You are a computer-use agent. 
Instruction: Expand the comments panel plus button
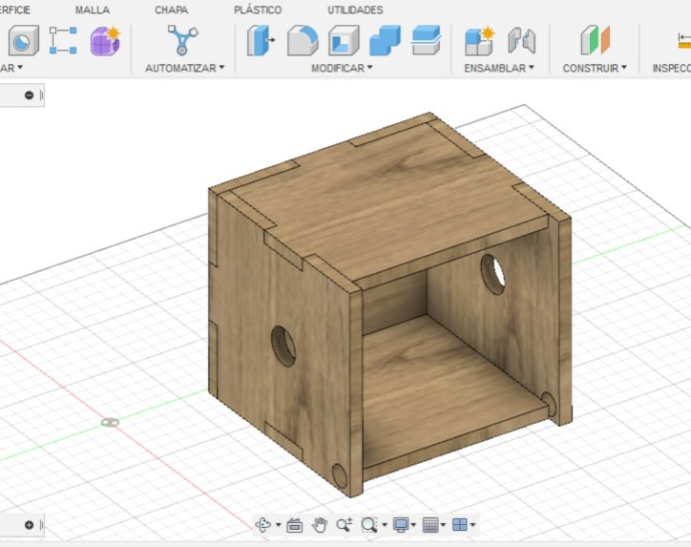point(29,525)
